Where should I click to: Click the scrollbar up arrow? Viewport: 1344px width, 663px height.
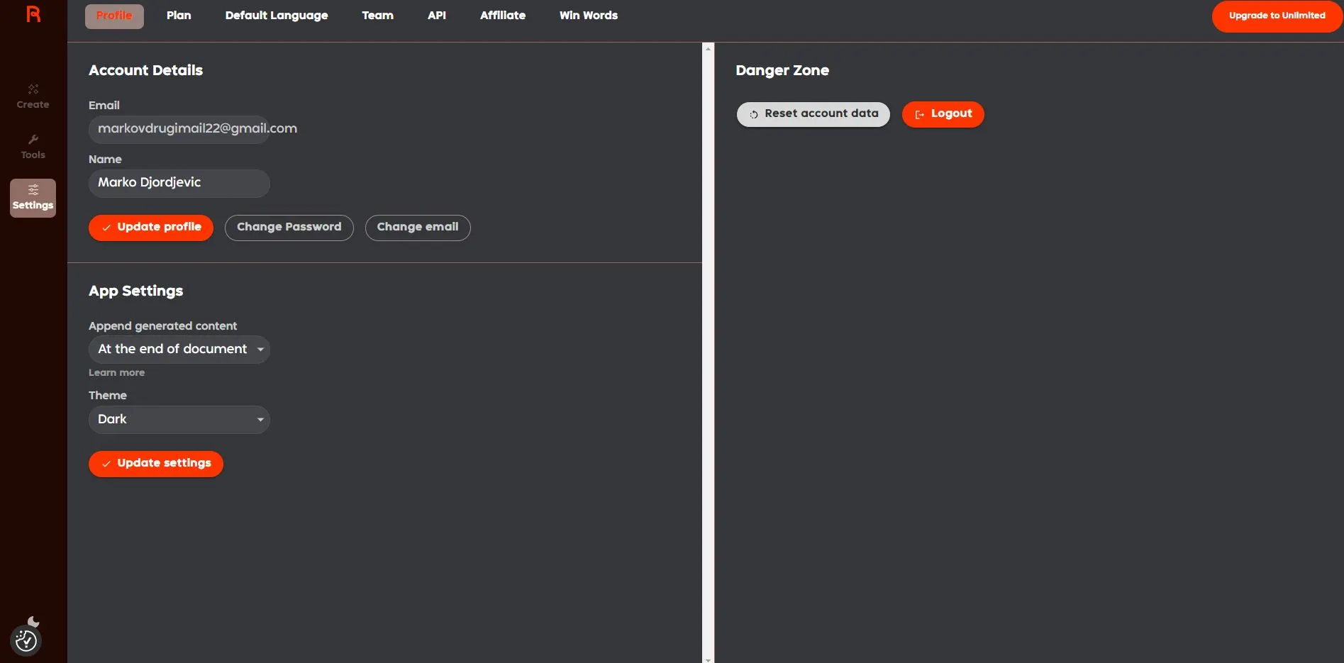tap(708, 48)
